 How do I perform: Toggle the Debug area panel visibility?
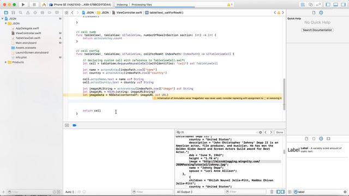tap(336, 4)
